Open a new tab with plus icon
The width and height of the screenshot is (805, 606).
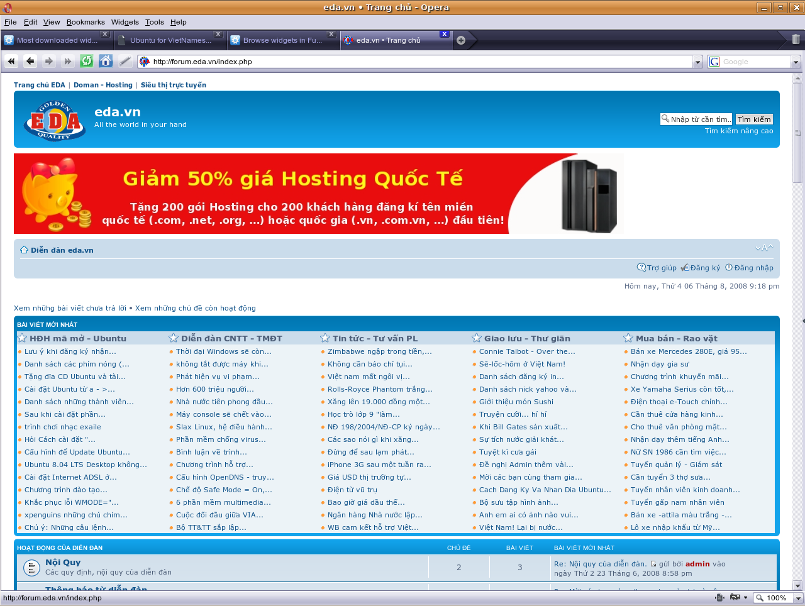point(461,40)
